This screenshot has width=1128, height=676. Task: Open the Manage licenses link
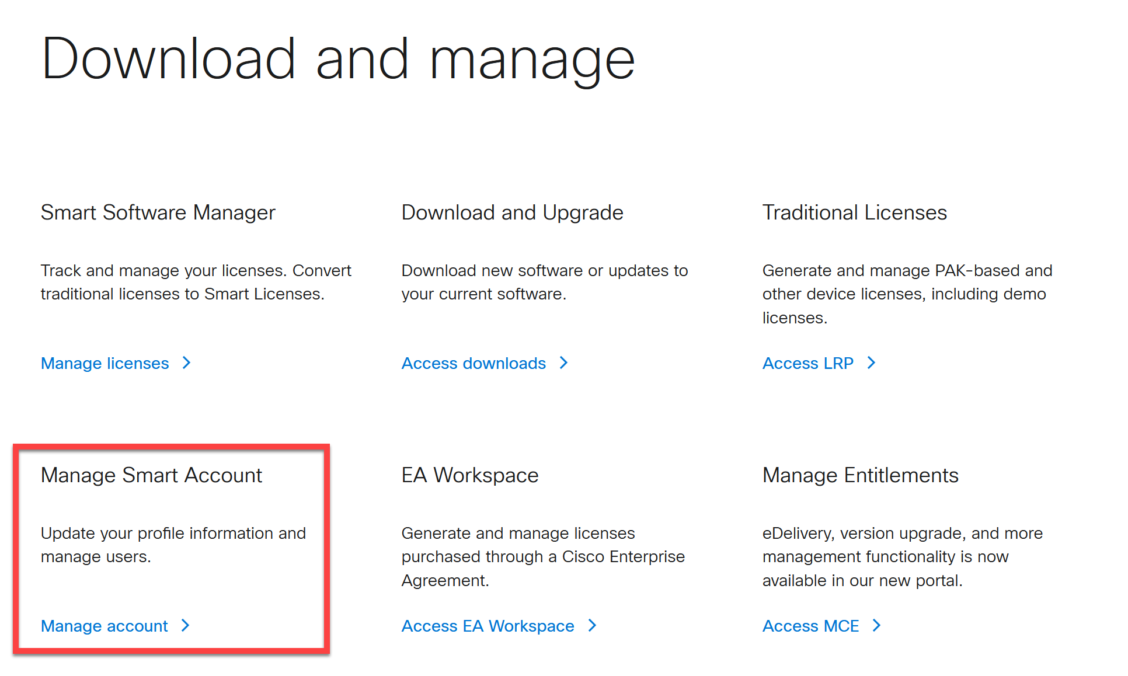(105, 363)
